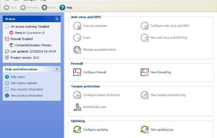Collapse the Status panel
The width and height of the screenshot is (217, 138).
(x=57, y=19)
